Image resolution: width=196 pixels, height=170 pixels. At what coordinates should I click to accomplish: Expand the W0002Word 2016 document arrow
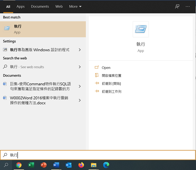pos(80,100)
